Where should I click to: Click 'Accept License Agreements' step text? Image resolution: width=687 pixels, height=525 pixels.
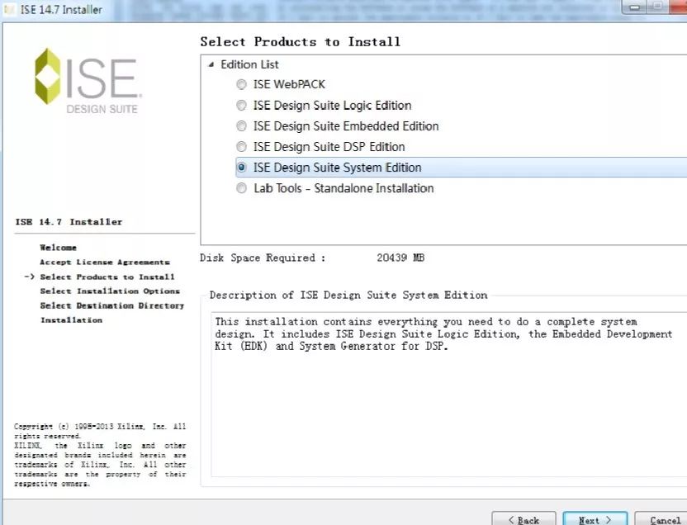105,262
